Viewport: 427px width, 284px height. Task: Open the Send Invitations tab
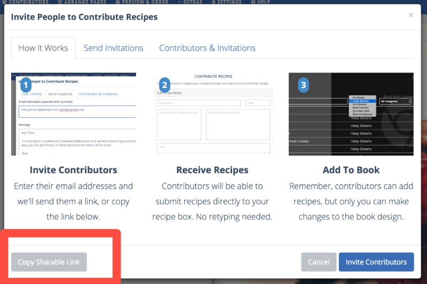click(x=114, y=48)
